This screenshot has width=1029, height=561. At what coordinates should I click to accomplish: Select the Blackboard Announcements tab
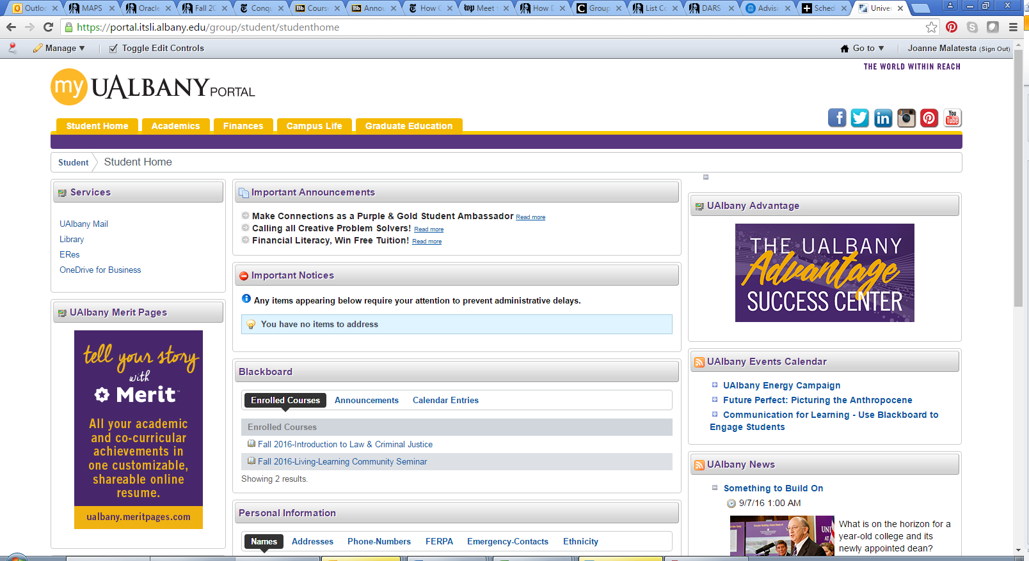tap(367, 401)
